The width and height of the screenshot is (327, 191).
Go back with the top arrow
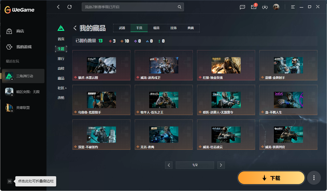point(58,7)
